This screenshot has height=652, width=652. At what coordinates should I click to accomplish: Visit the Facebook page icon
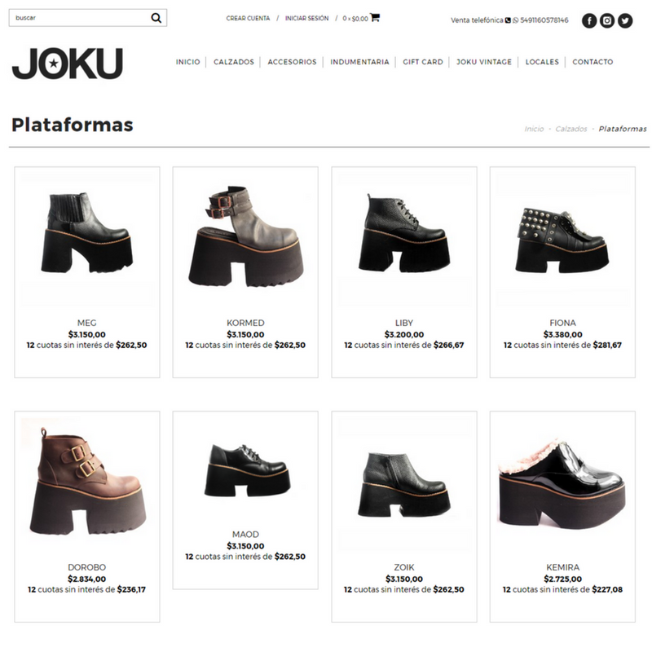588,20
